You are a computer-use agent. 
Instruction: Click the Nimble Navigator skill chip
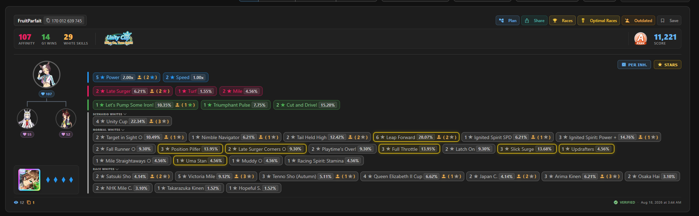pyautogui.click(x=235, y=137)
